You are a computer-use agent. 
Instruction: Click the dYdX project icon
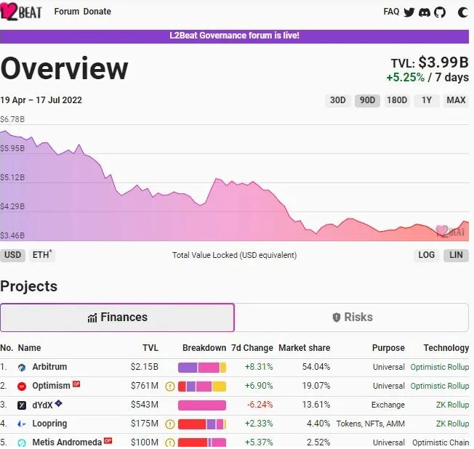(x=22, y=405)
